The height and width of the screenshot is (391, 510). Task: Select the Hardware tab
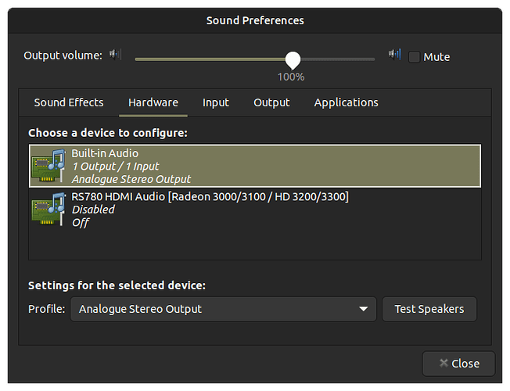153,102
